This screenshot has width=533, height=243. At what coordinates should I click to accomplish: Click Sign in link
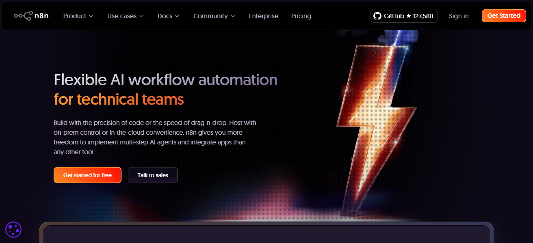point(459,16)
